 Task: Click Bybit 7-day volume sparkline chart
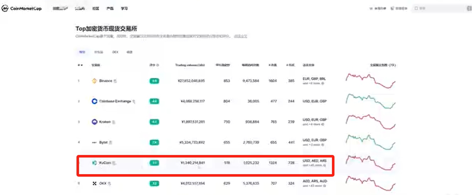[x=370, y=142]
